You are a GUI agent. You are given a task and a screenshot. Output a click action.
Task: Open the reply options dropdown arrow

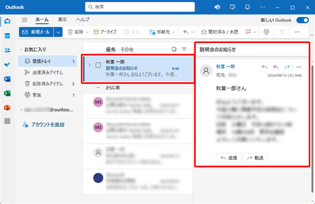[x=192, y=32]
